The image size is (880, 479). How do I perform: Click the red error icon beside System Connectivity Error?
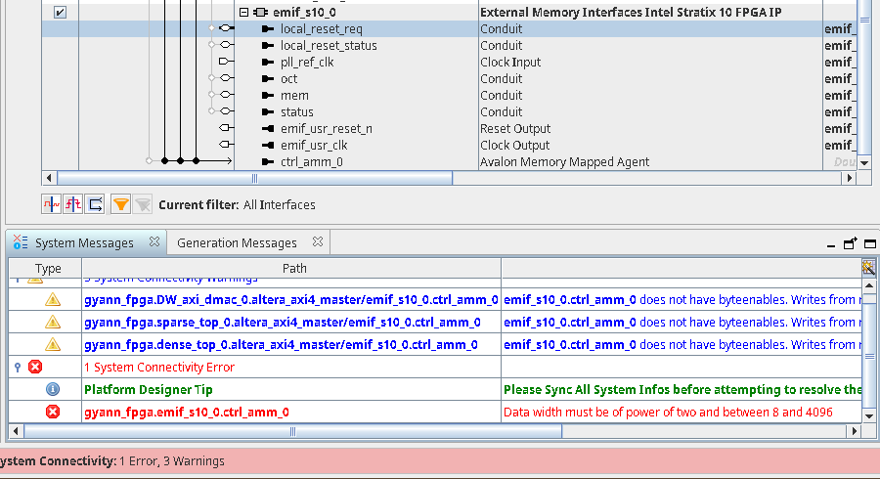tap(35, 367)
